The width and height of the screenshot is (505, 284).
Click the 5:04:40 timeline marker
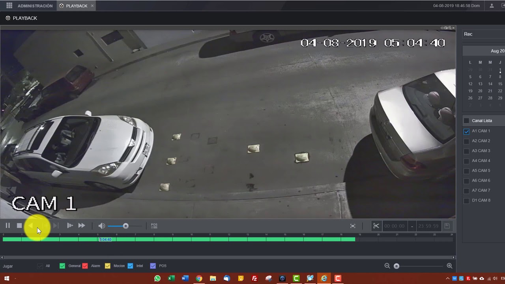coord(105,239)
